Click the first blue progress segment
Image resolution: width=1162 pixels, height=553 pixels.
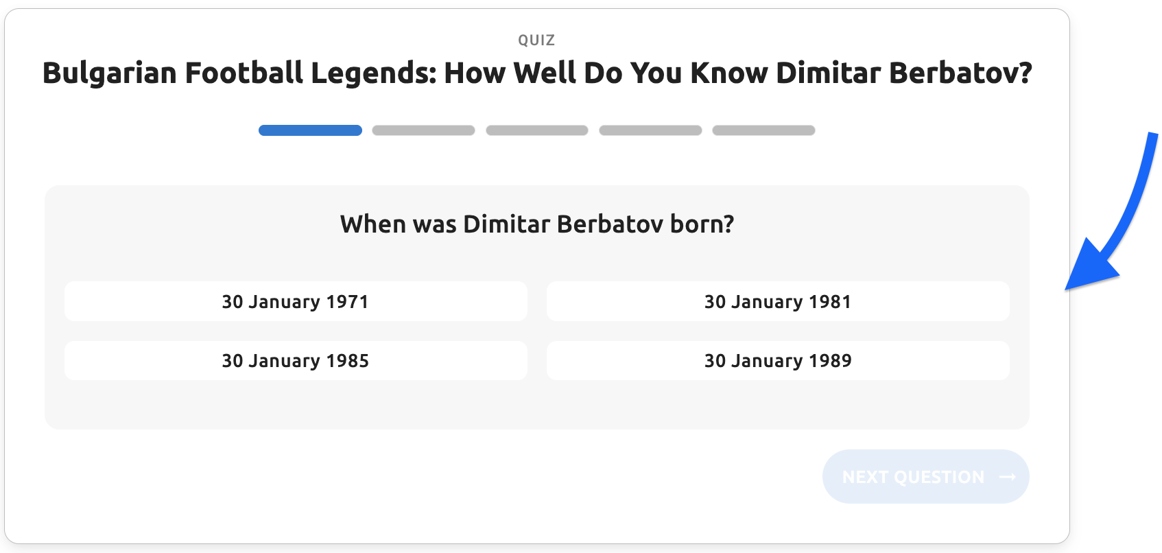point(310,130)
